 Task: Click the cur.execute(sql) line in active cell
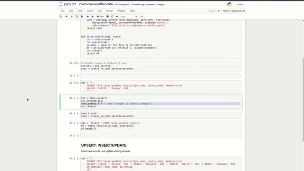coord(92,101)
